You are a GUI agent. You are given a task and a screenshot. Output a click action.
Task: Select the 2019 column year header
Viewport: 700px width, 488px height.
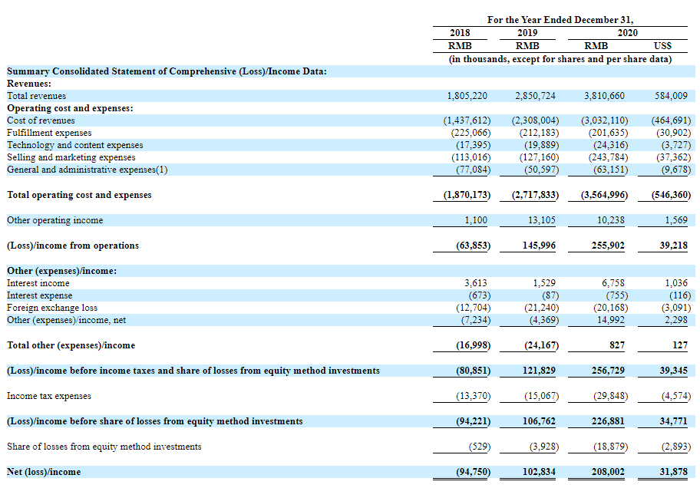[527, 33]
